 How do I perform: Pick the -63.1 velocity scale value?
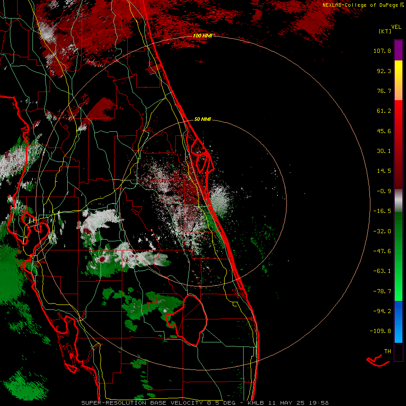click(x=382, y=271)
